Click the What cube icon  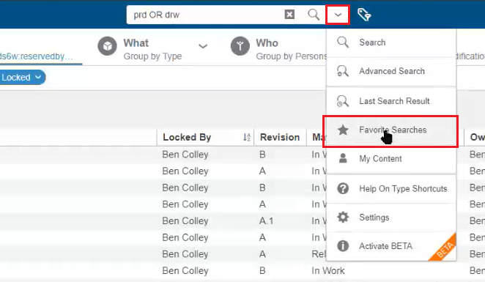click(108, 46)
